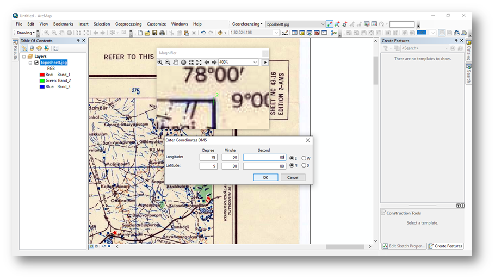Pin the Create Features panel
Viewport: 495px width, 279px height.
456,40
